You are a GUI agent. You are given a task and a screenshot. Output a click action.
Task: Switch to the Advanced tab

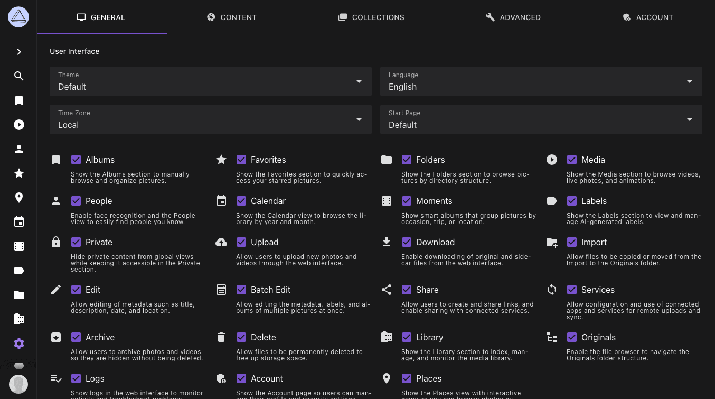tap(513, 17)
